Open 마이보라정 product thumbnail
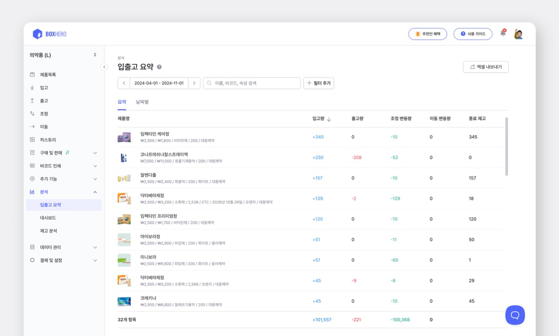The image size is (559, 336). coord(124,240)
